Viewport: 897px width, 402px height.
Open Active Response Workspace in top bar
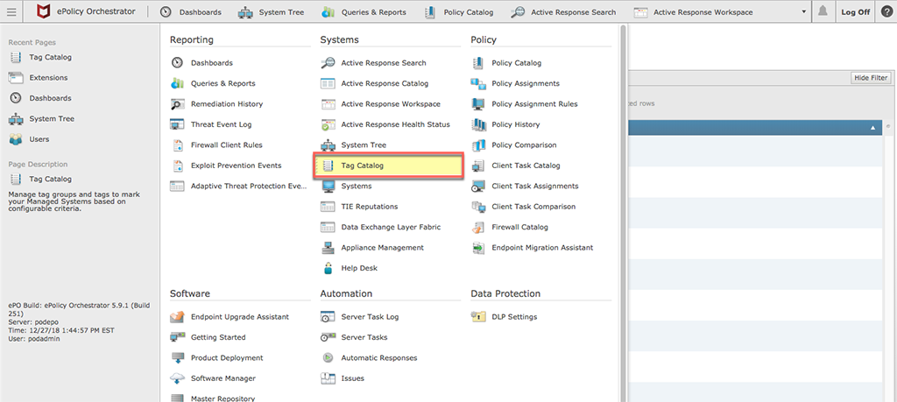[694, 11]
